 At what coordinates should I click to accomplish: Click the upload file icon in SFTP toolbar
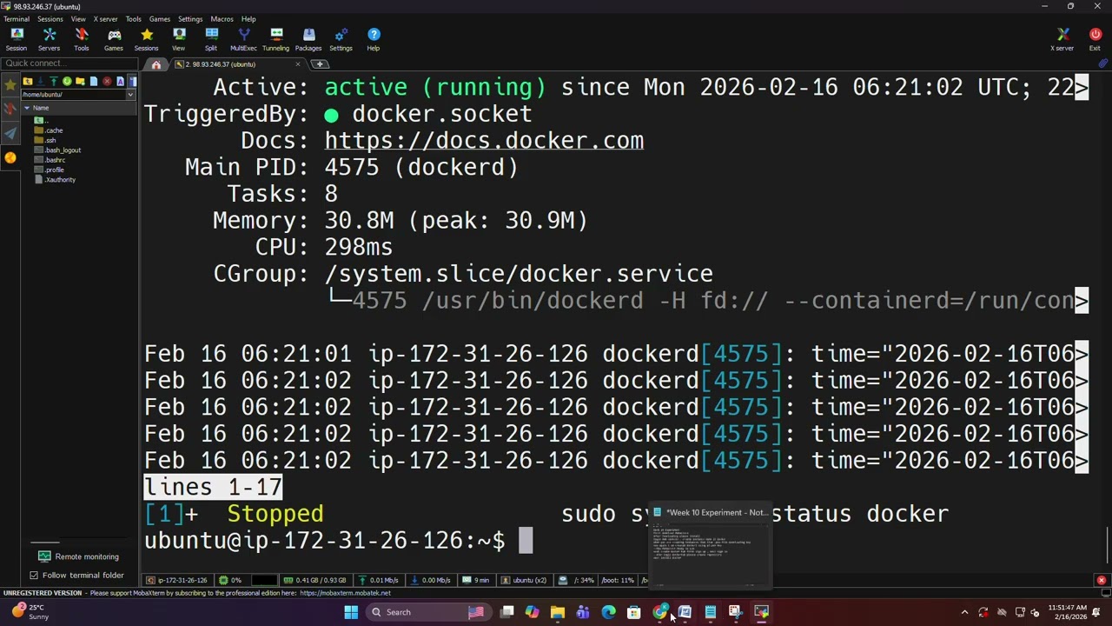pyautogui.click(x=54, y=82)
